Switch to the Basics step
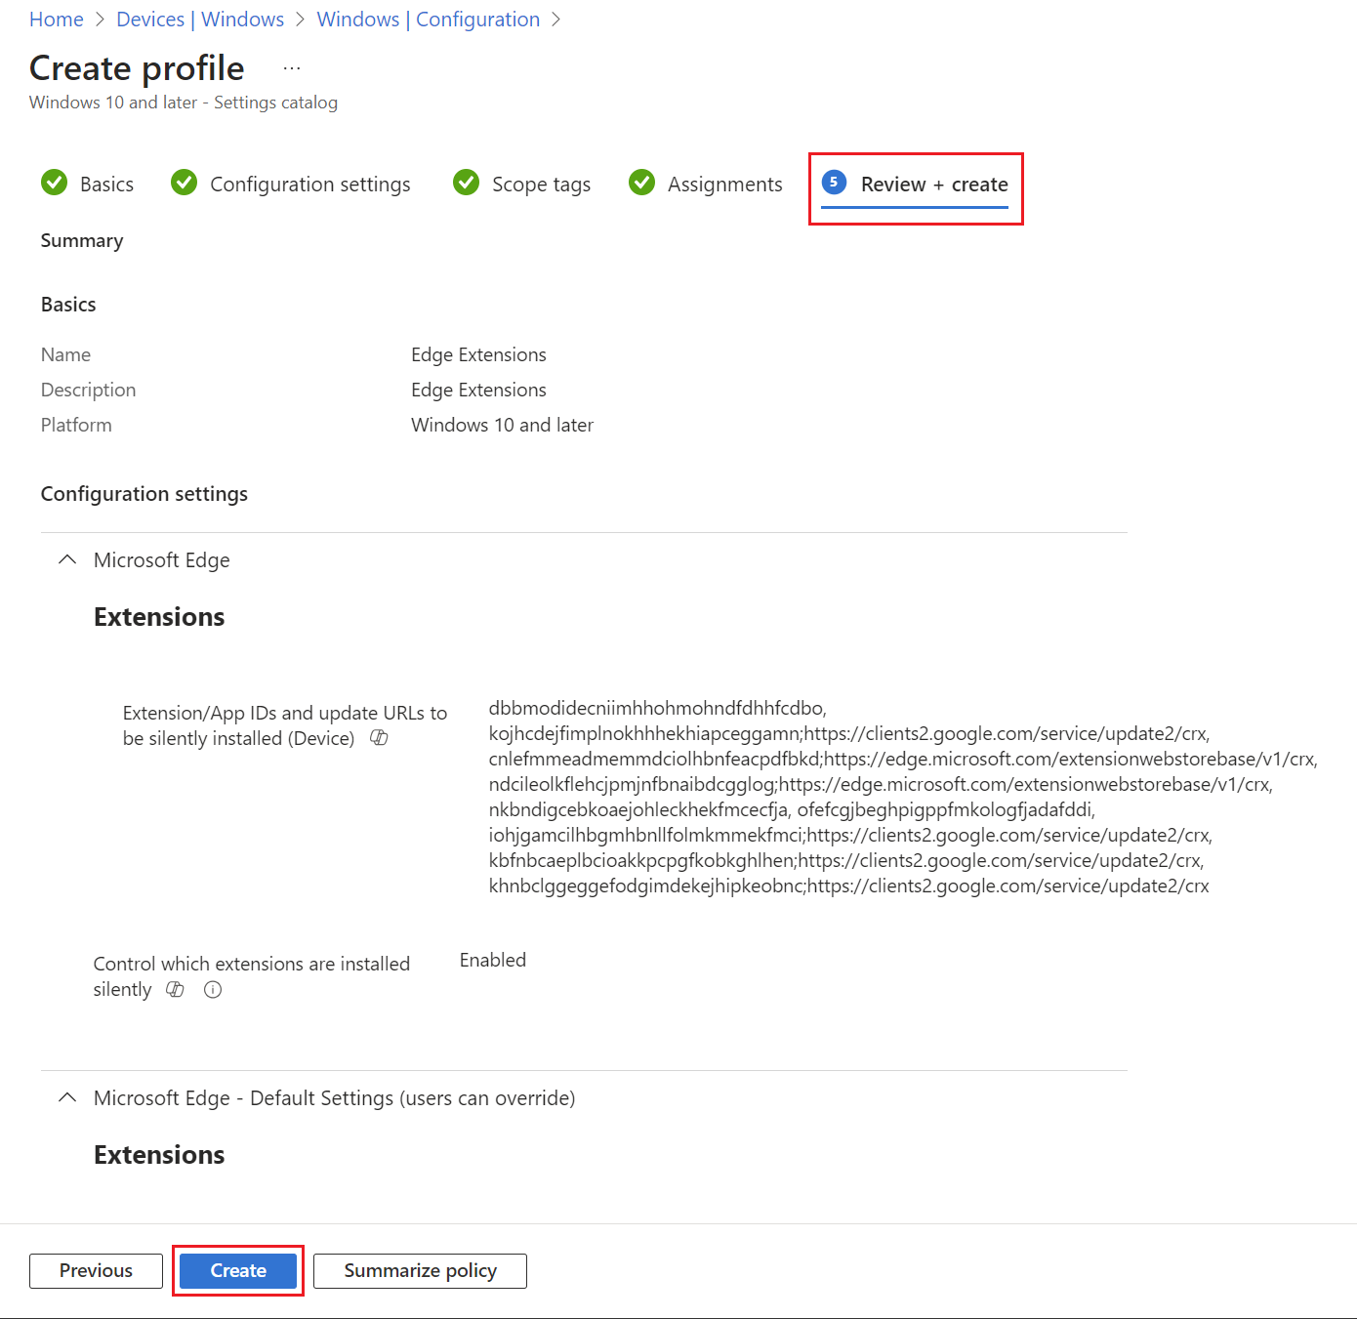Viewport: 1357px width, 1319px height. (x=107, y=184)
